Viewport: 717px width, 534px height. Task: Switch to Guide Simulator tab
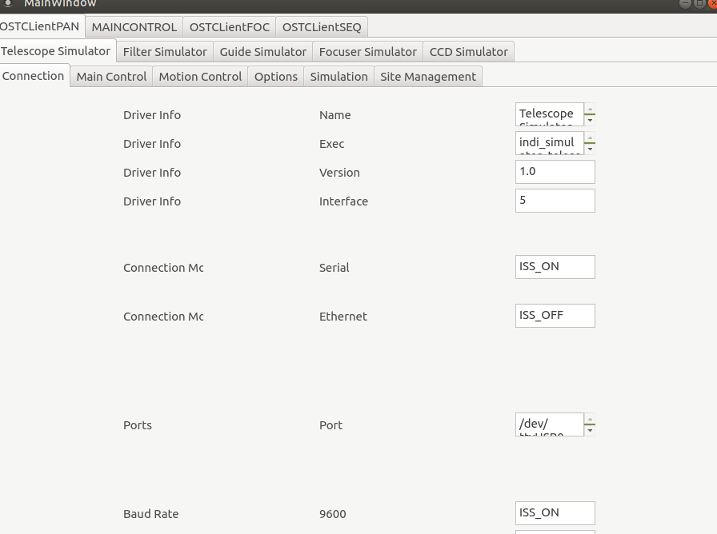262,51
